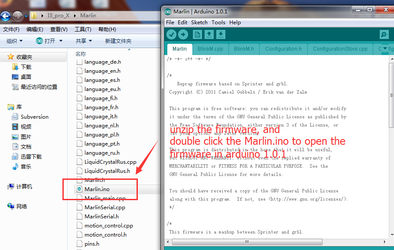Image resolution: width=394 pixels, height=250 pixels.
Task: Open the Organize (组织) dropdown in Explorer
Action: click(x=14, y=41)
